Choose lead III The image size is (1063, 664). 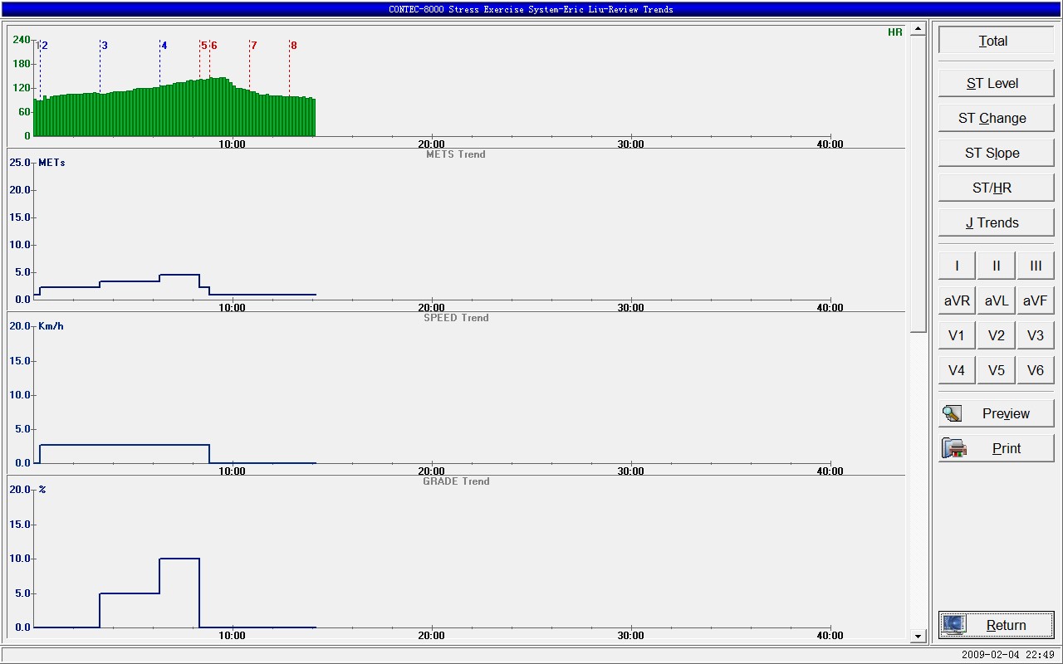[x=1035, y=266]
